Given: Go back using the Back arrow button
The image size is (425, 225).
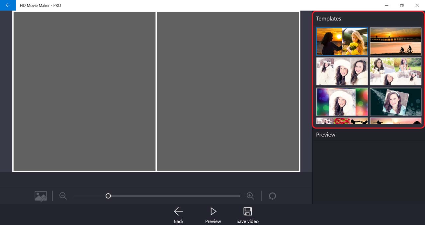Looking at the screenshot, I should pos(179,215).
